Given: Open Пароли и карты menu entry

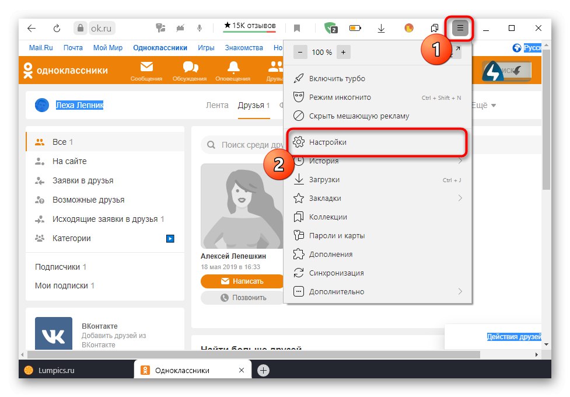Looking at the screenshot, I should coord(377,235).
